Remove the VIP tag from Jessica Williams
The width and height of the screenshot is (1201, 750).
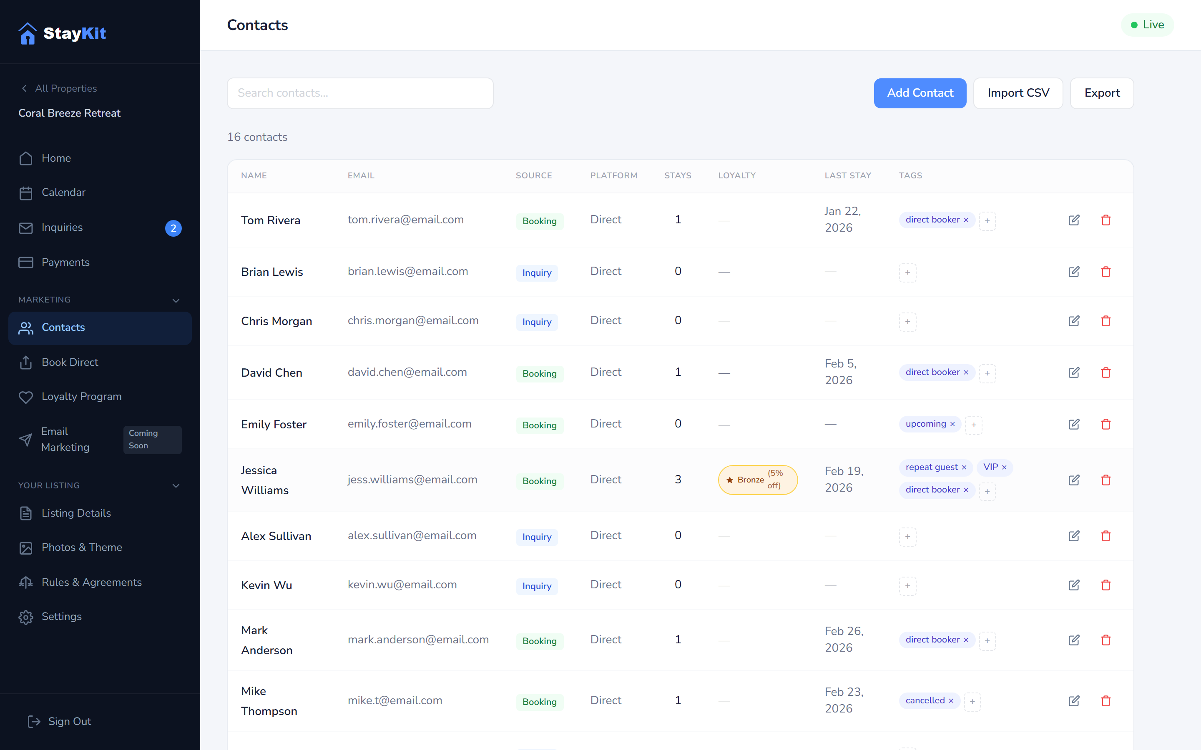[1005, 467]
